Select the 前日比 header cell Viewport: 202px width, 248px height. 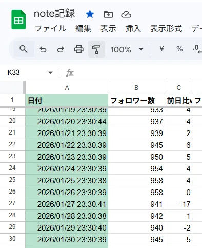[x=178, y=100]
